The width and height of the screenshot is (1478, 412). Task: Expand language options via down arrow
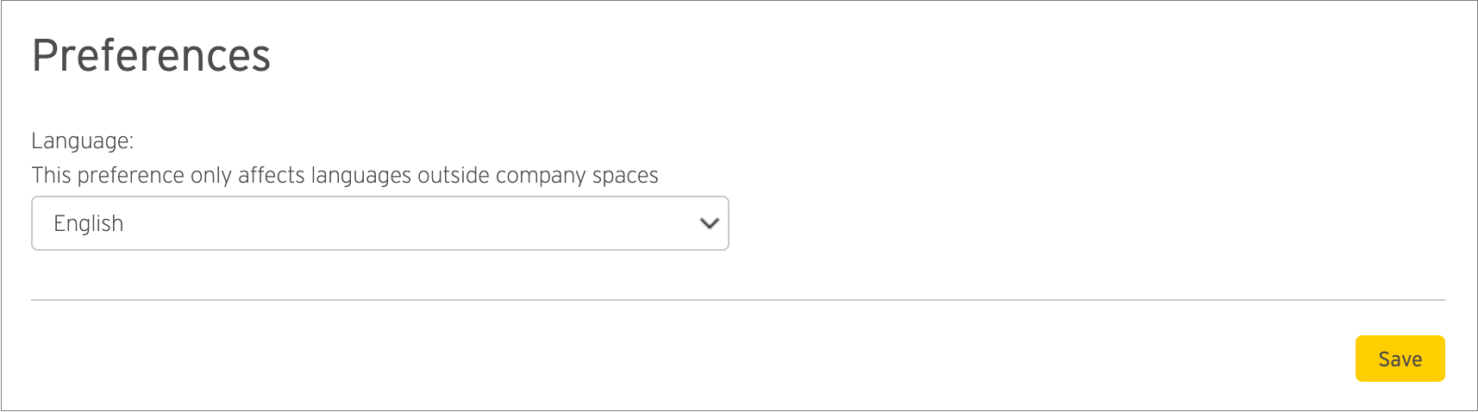click(709, 223)
